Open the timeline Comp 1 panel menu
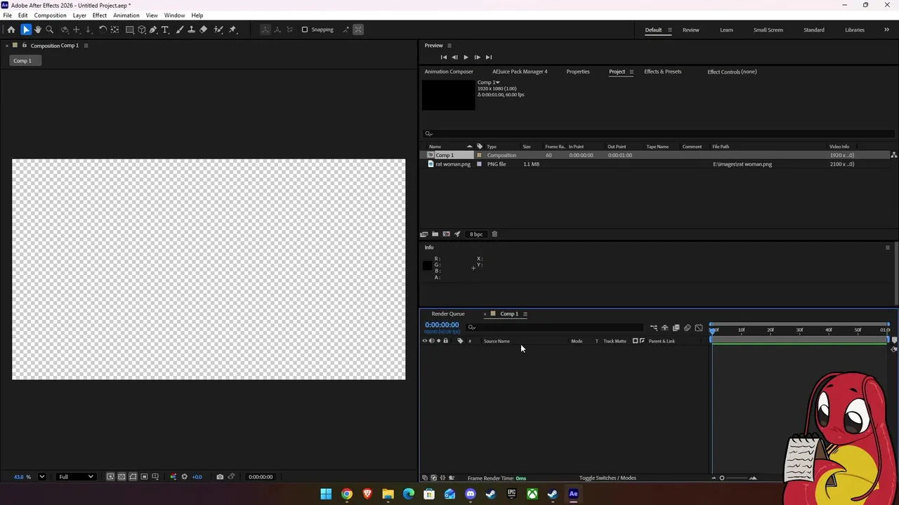 click(525, 314)
